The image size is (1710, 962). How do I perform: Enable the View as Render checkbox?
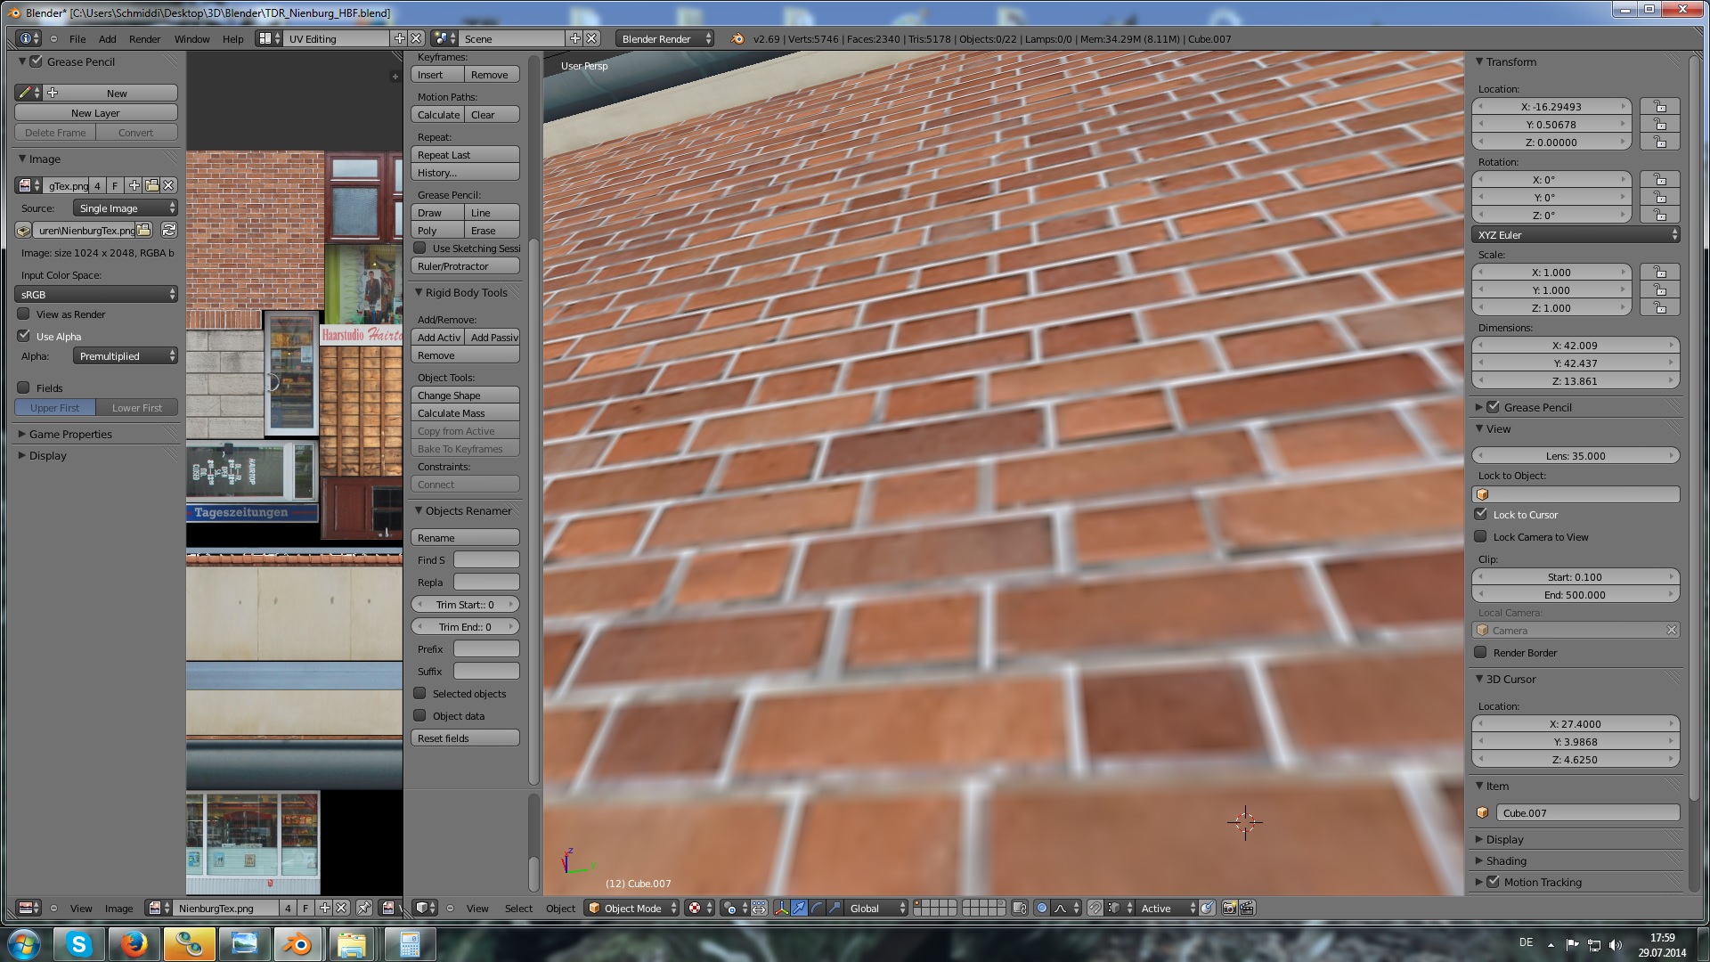click(x=24, y=314)
